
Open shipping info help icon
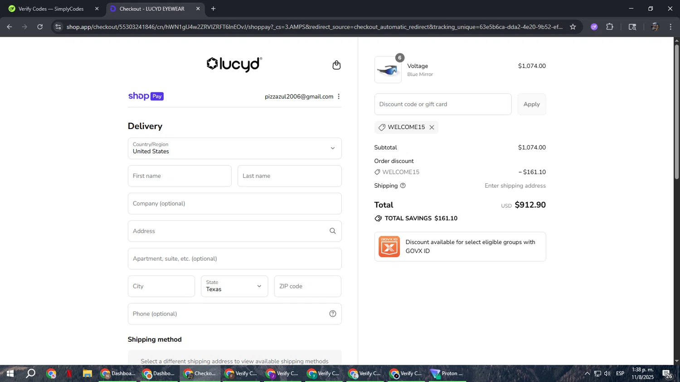(x=403, y=186)
